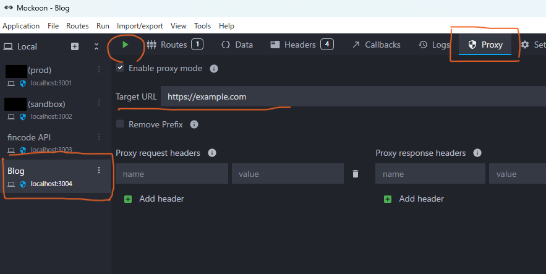Switch to the Logs tab
The width and height of the screenshot is (546, 274).
(434, 45)
